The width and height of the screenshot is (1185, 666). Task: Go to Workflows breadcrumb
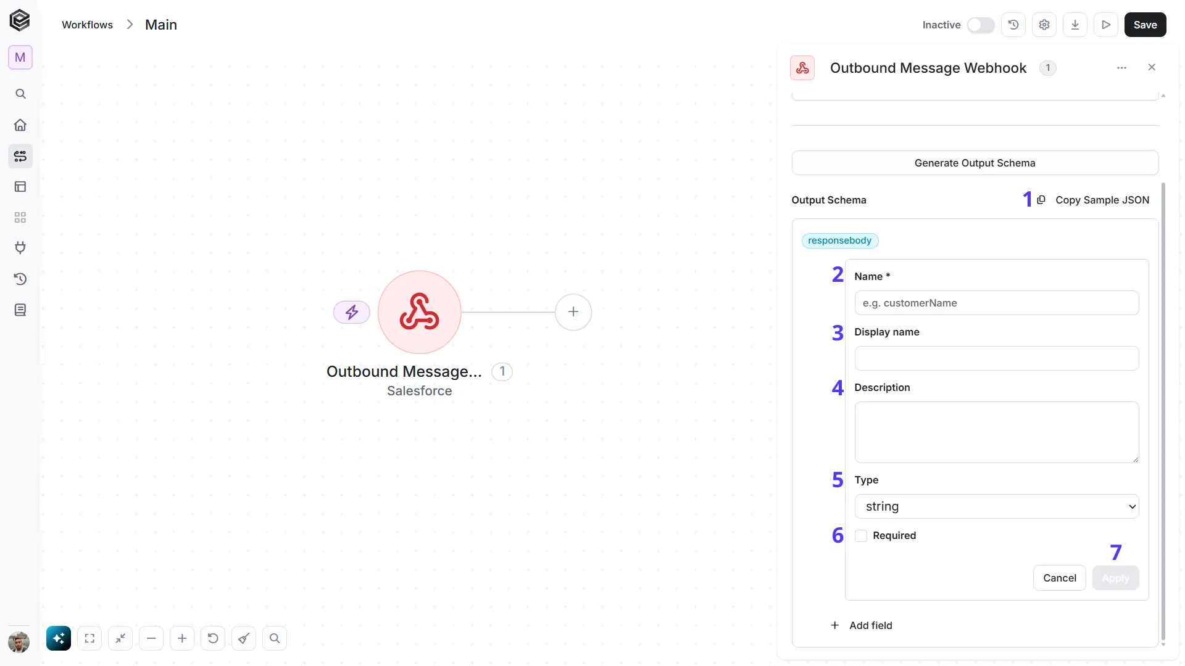pyautogui.click(x=87, y=25)
